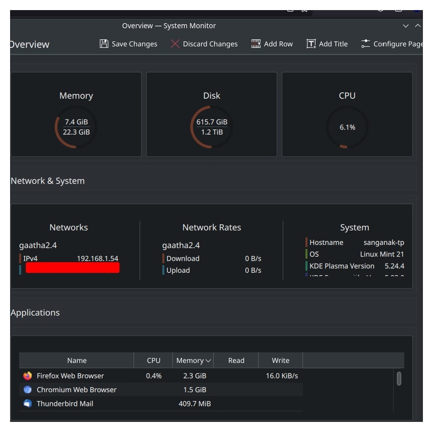Viewport: 433px width, 432px height.
Task: Click the Overview page title
Action: [x=30, y=44]
